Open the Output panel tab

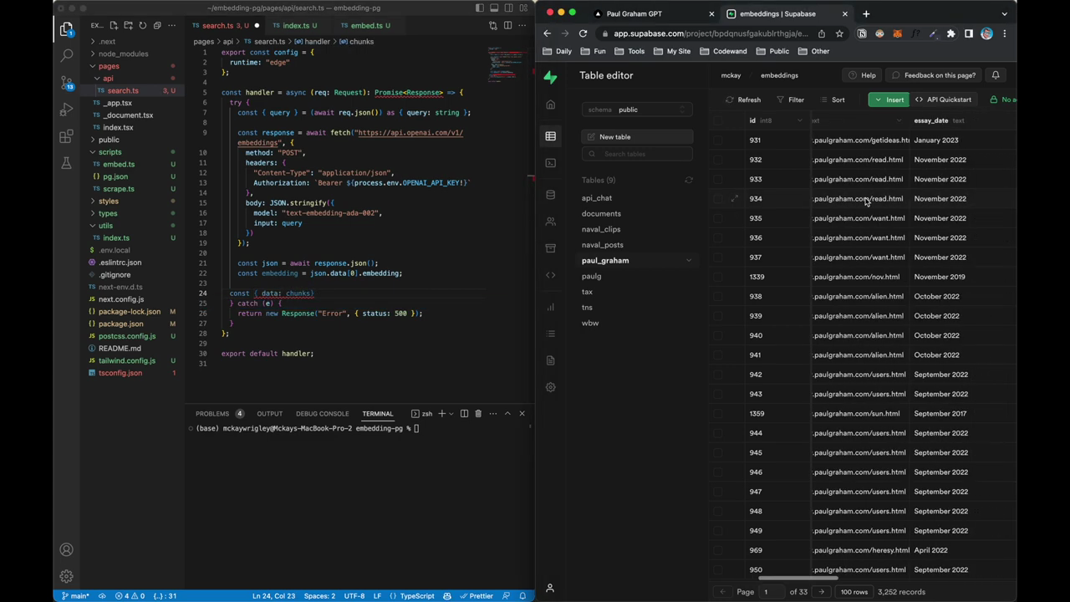pyautogui.click(x=269, y=414)
